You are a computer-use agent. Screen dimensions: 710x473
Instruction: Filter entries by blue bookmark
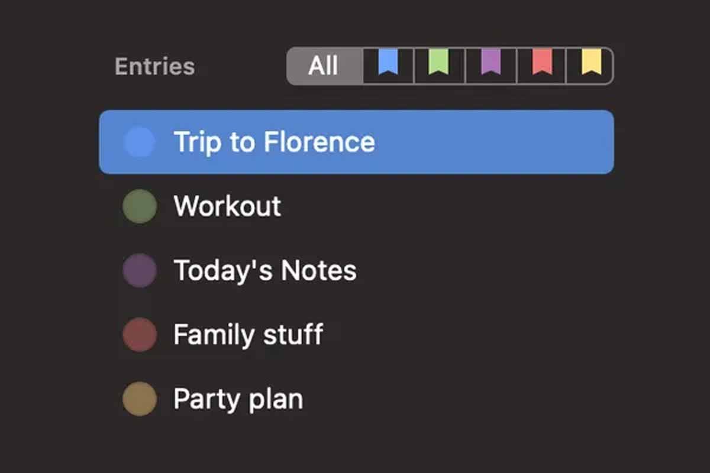pyautogui.click(x=388, y=65)
